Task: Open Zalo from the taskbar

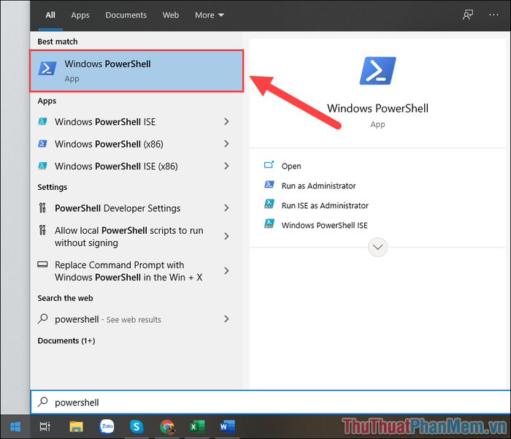Action: 107,427
